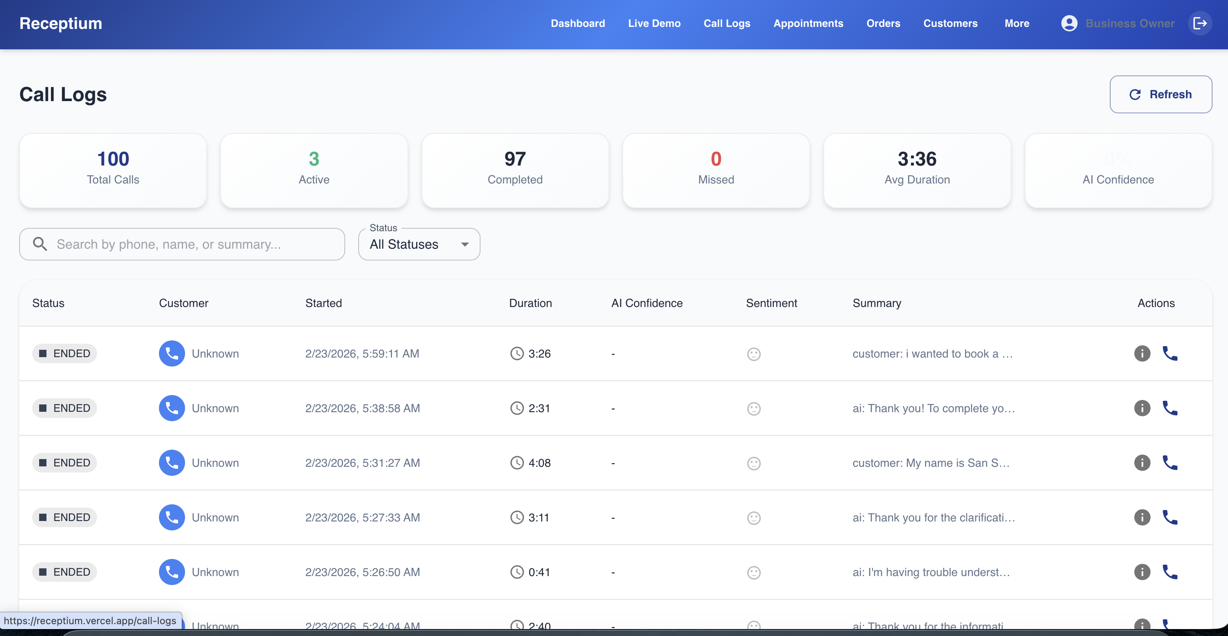This screenshot has height=636, width=1228.
Task: Click the Business Owner profile avatar icon
Action: click(x=1069, y=23)
